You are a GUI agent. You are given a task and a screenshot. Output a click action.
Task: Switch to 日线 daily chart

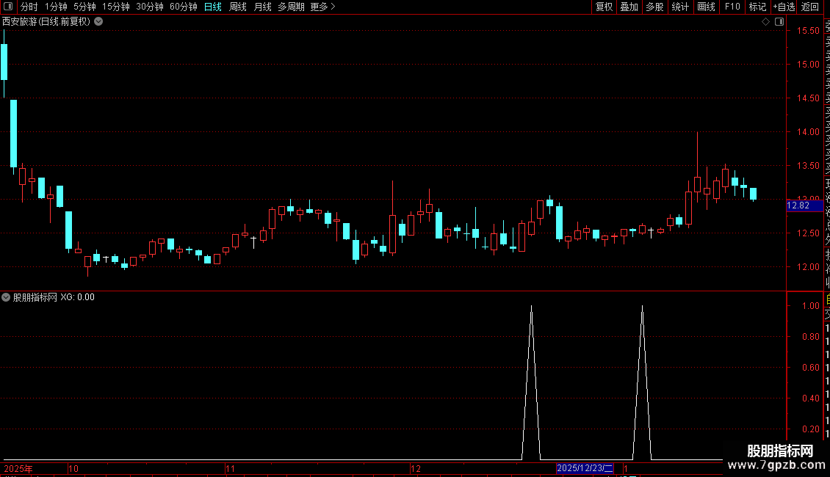tap(213, 7)
